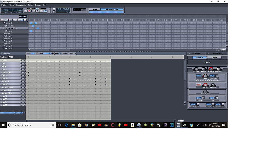Screen dimensions: 256x158
Task: Toggle the APPLY VELOCITY checkbox
Action: point(209,80)
